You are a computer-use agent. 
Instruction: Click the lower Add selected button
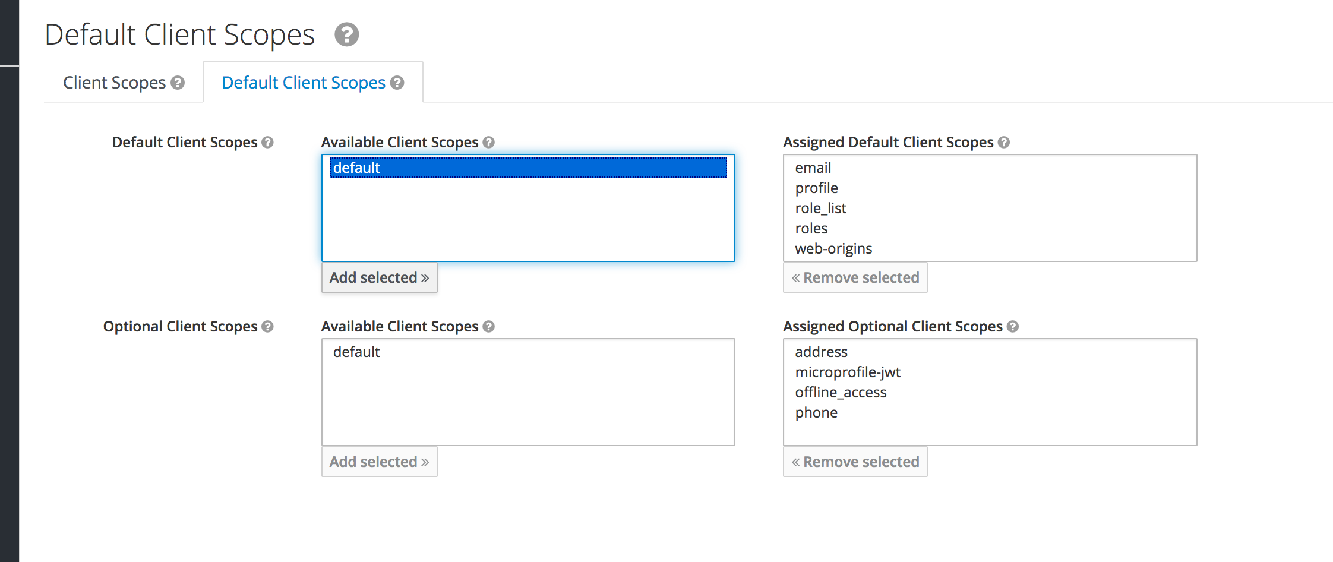[x=379, y=462]
